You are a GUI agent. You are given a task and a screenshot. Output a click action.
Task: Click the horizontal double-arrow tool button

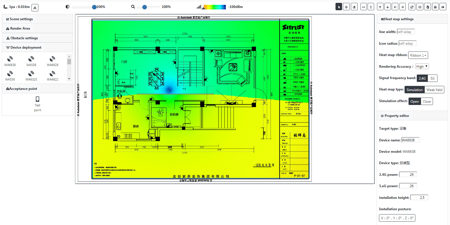coord(364,7)
